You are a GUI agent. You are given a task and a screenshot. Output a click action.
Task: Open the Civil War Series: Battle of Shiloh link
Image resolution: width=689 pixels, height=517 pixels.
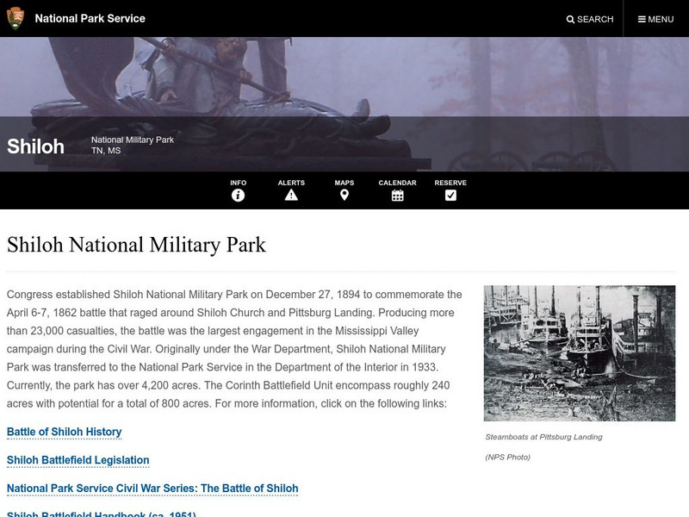tap(152, 489)
